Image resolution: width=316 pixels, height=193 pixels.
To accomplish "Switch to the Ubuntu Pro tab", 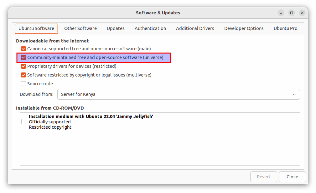I will tap(285, 28).
